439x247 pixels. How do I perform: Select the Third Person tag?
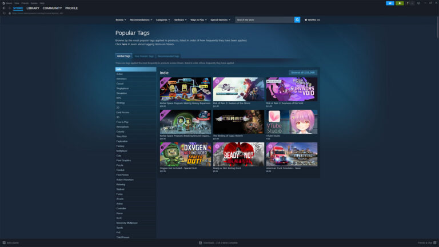pyautogui.click(x=135, y=237)
